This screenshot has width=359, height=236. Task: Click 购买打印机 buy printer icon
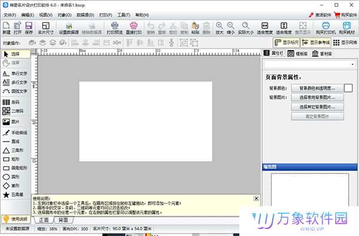(x=325, y=28)
